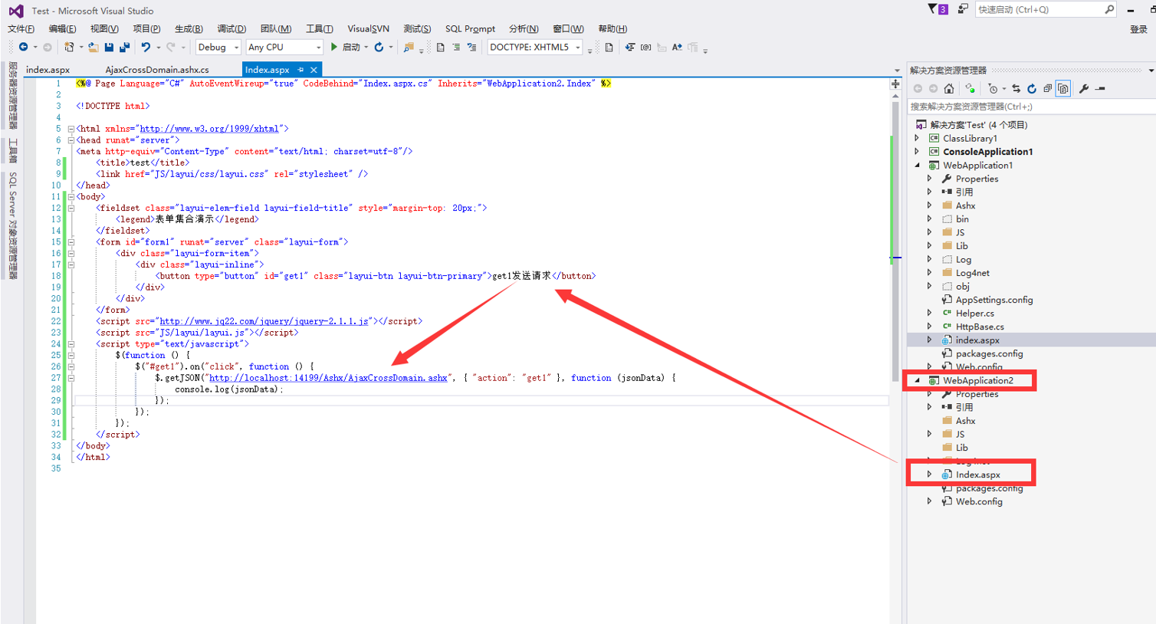Click the w3.org xhtml namespace link

209,129
